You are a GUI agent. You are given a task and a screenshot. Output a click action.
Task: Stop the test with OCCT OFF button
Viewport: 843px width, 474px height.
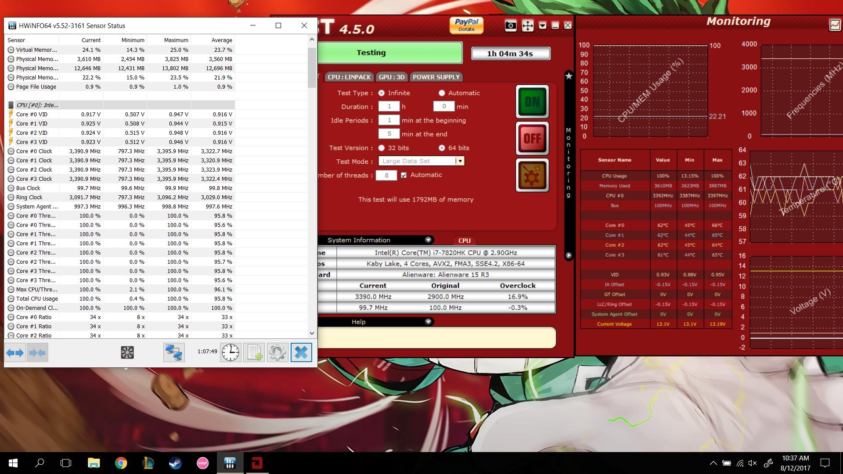click(x=532, y=139)
